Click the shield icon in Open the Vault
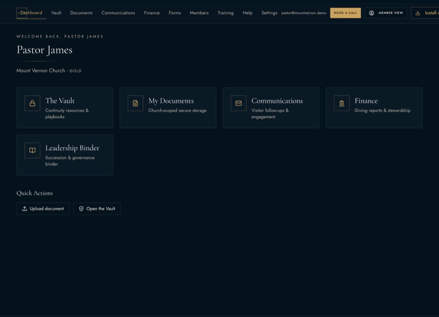Viewport: 439px width, 317px height. click(81, 209)
